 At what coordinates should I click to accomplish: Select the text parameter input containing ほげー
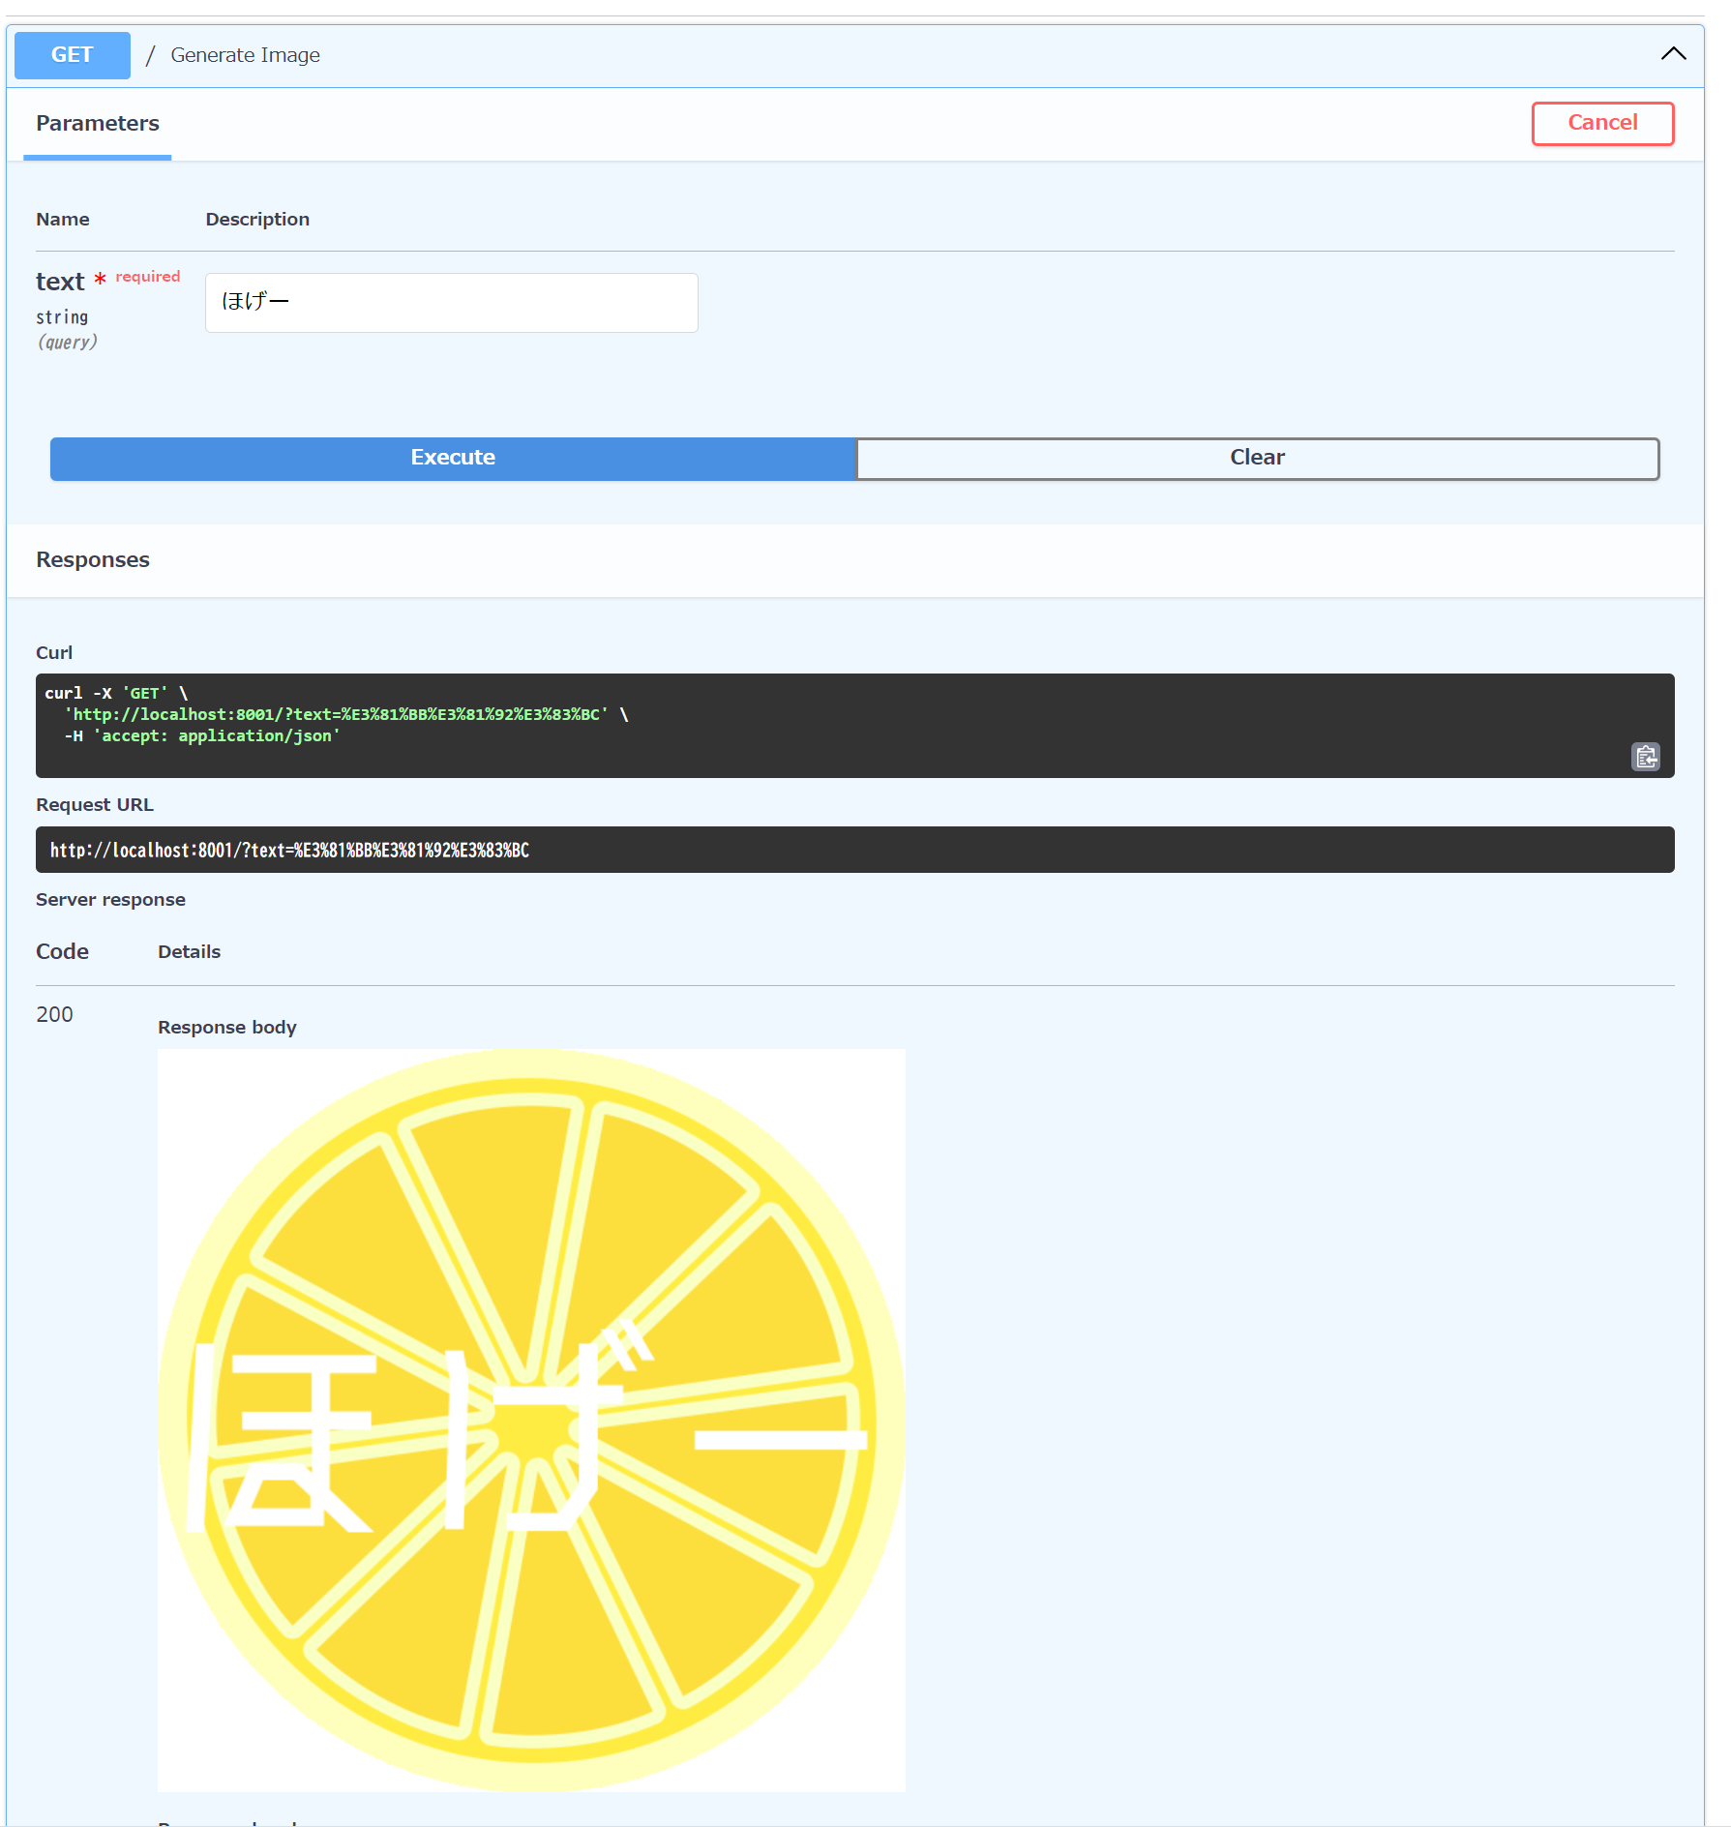pos(451,302)
